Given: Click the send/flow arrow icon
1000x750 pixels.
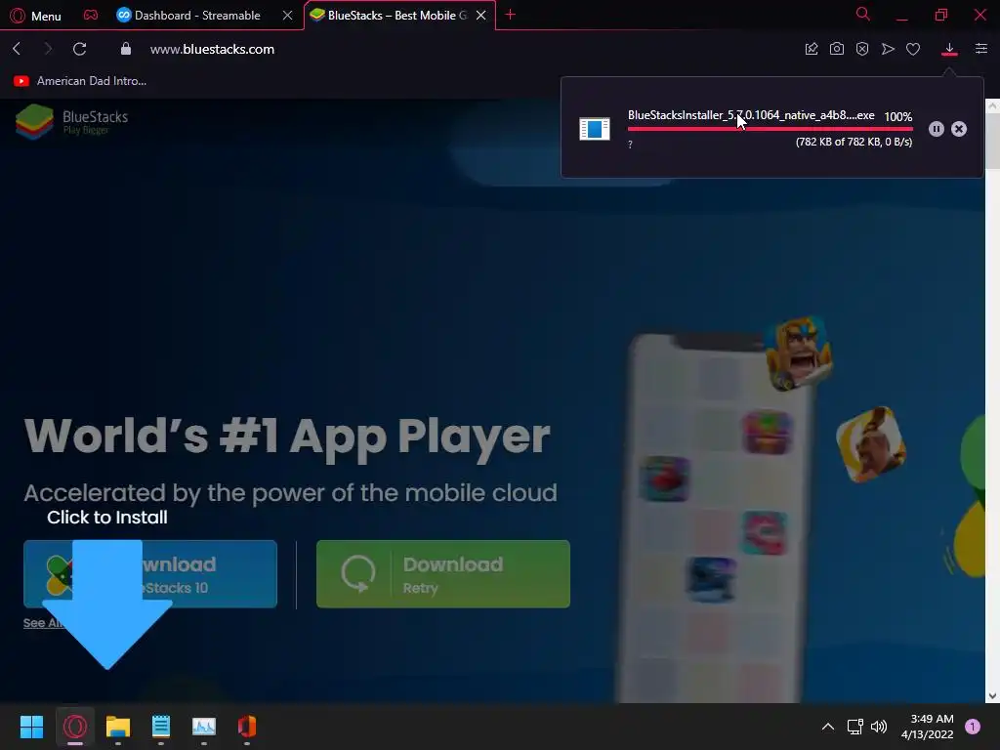Looking at the screenshot, I should point(888,49).
